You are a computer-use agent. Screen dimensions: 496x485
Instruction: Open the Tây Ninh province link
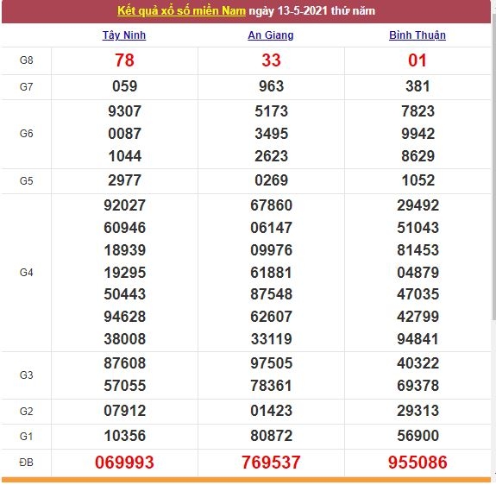click(x=124, y=35)
